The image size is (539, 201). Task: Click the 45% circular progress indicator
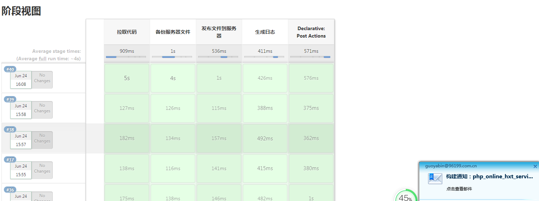pos(406,195)
